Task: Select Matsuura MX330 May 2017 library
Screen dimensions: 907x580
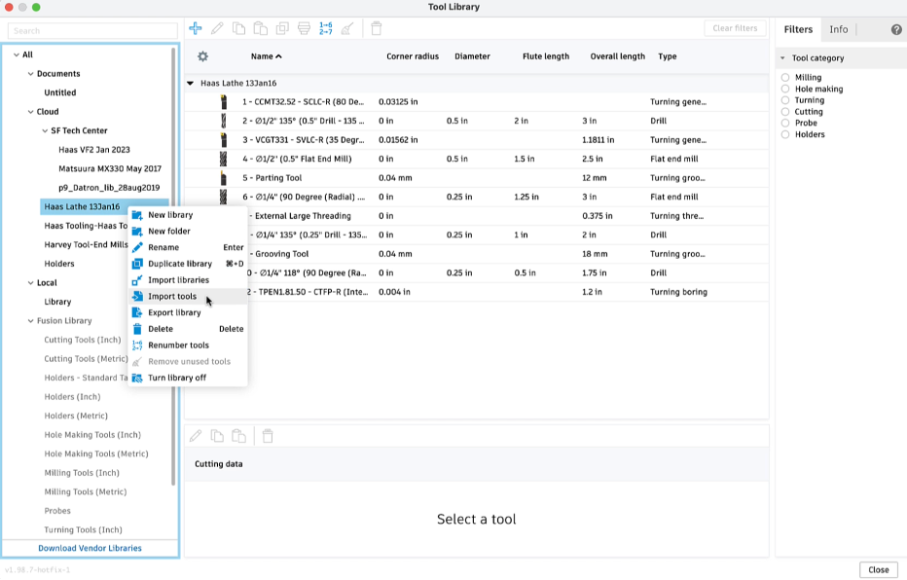Action: point(110,169)
